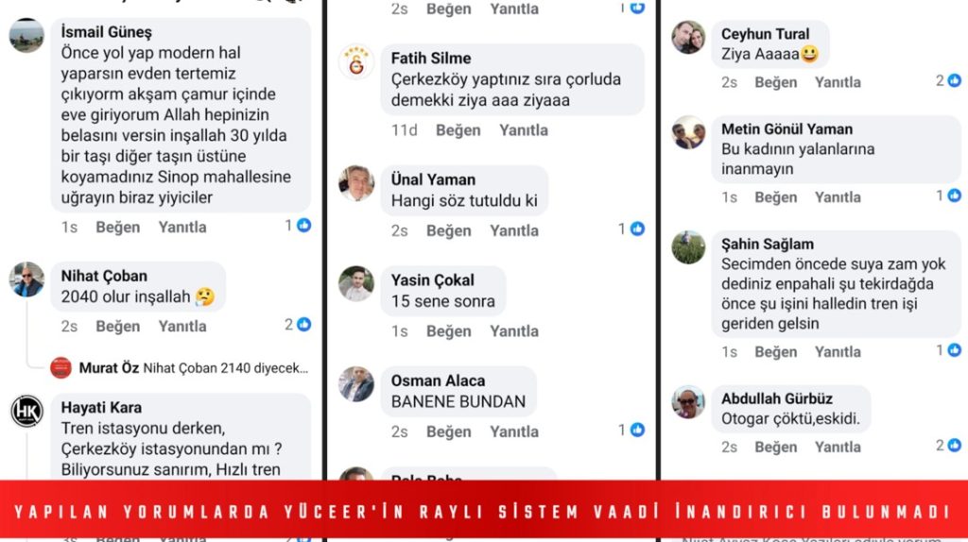Click the like reaction icon on Abdullah Gürbüz's comment
The width and height of the screenshot is (968, 542).
coord(955,445)
